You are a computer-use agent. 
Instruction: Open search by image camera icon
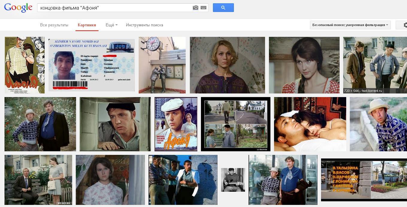[195, 8]
